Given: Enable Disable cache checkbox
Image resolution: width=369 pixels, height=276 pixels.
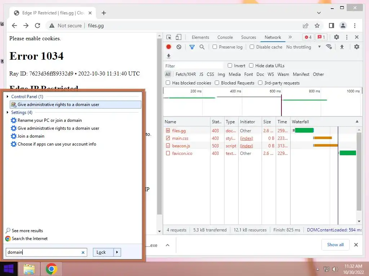Looking at the screenshot, I should pos(252,47).
